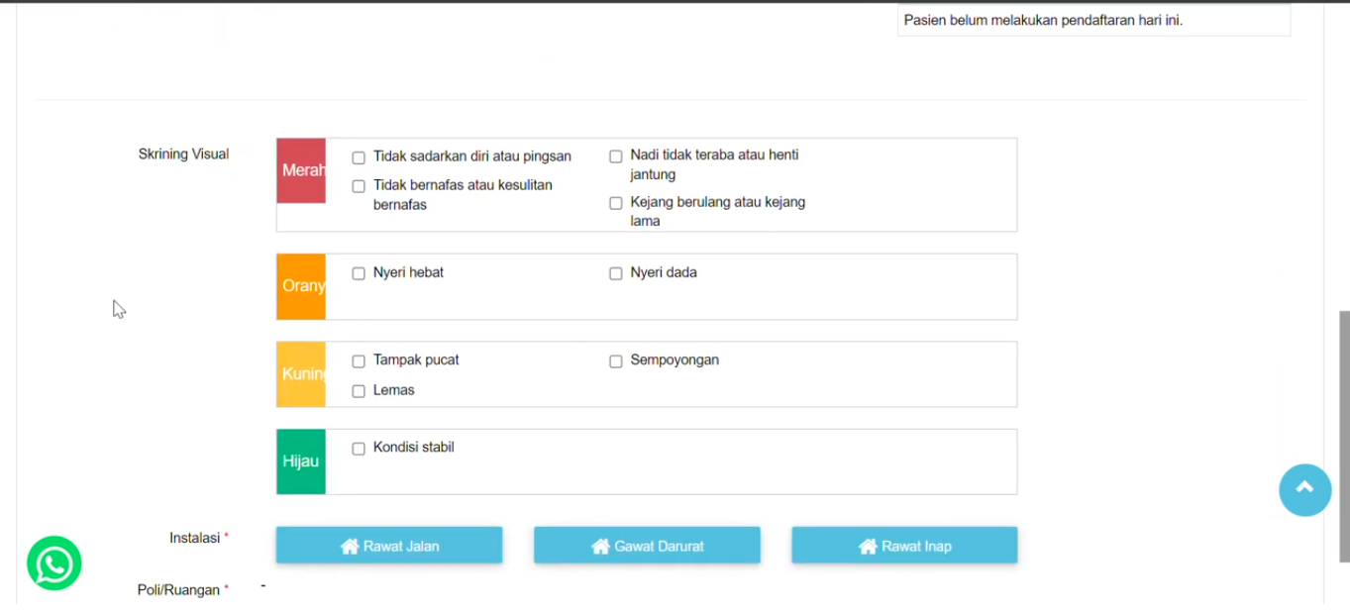Click the scroll-to-top arrow button

pos(1304,489)
